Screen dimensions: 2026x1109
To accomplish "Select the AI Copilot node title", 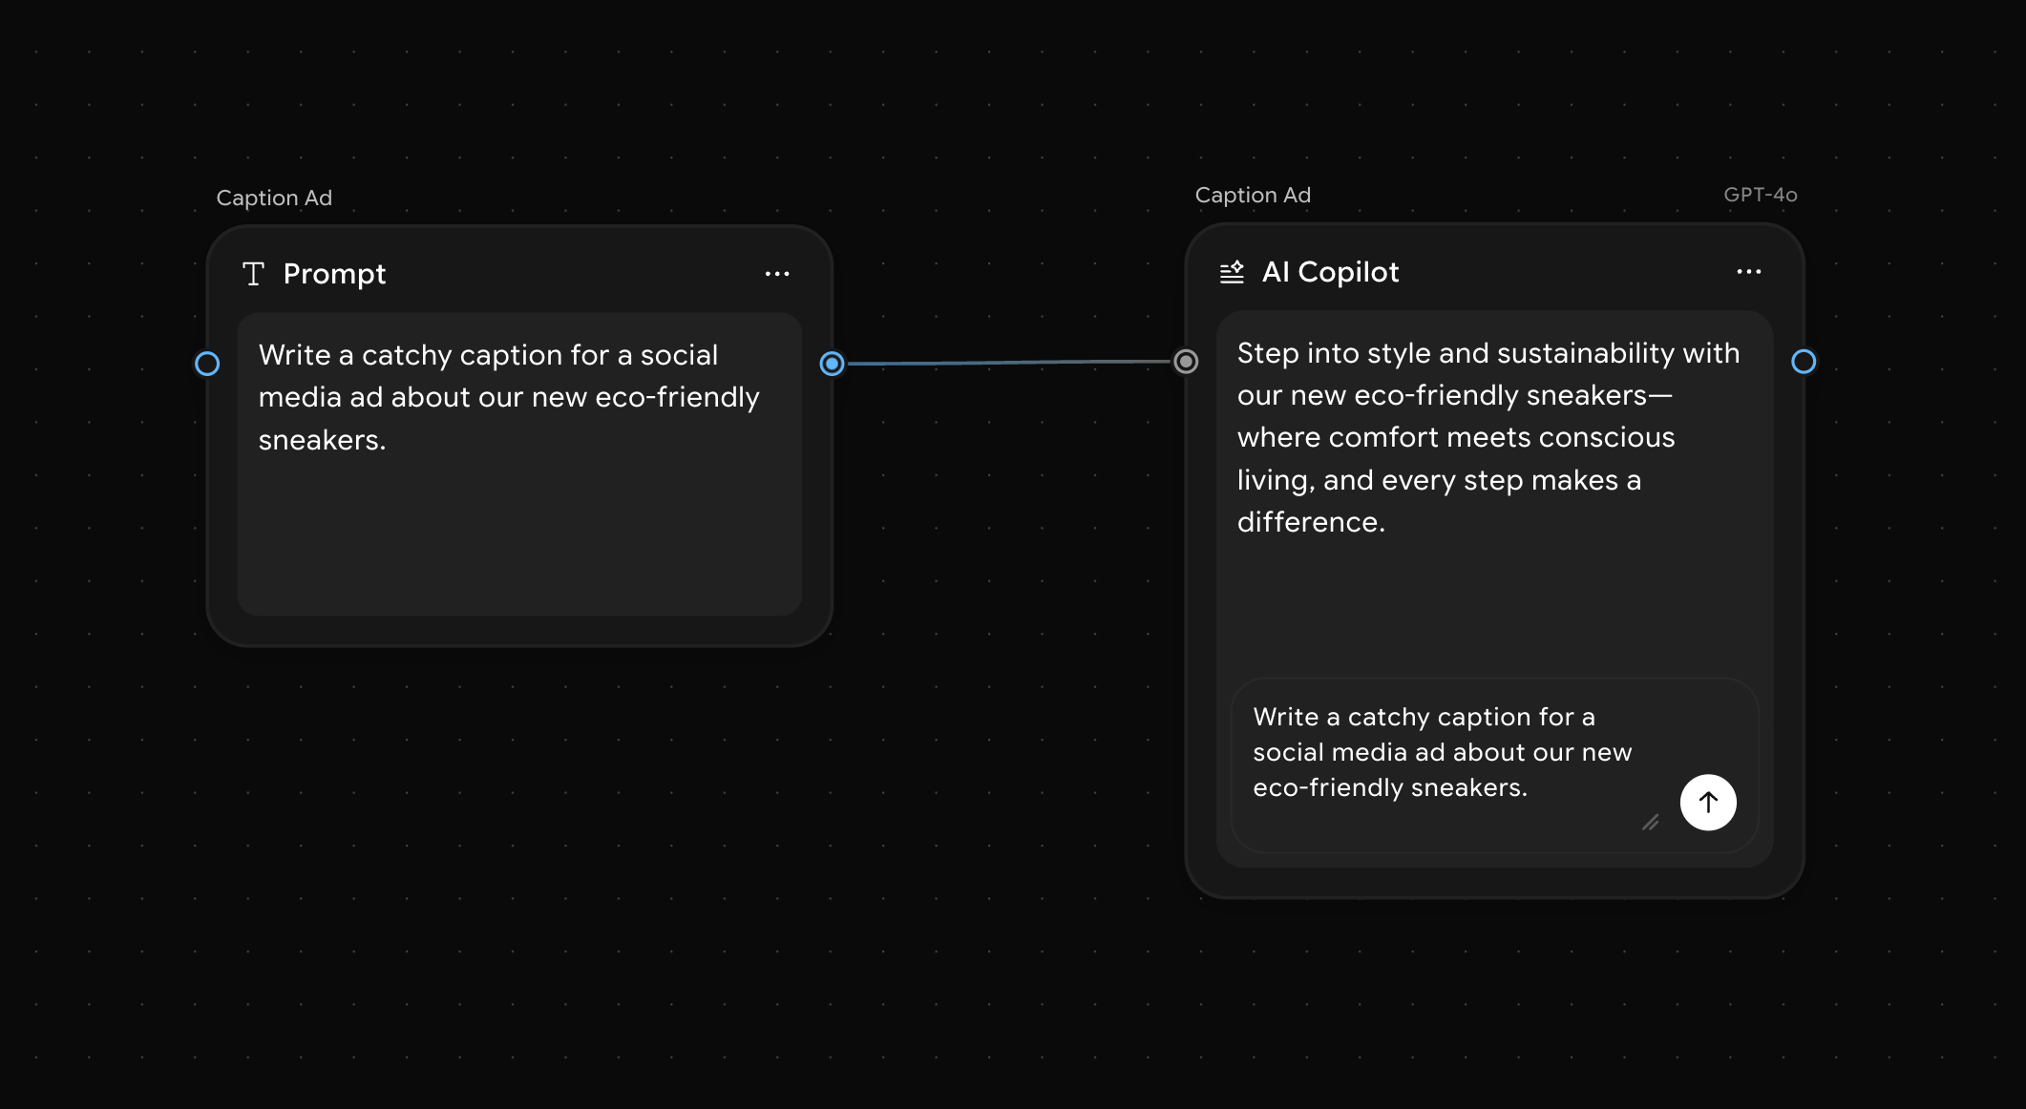I will [1330, 272].
